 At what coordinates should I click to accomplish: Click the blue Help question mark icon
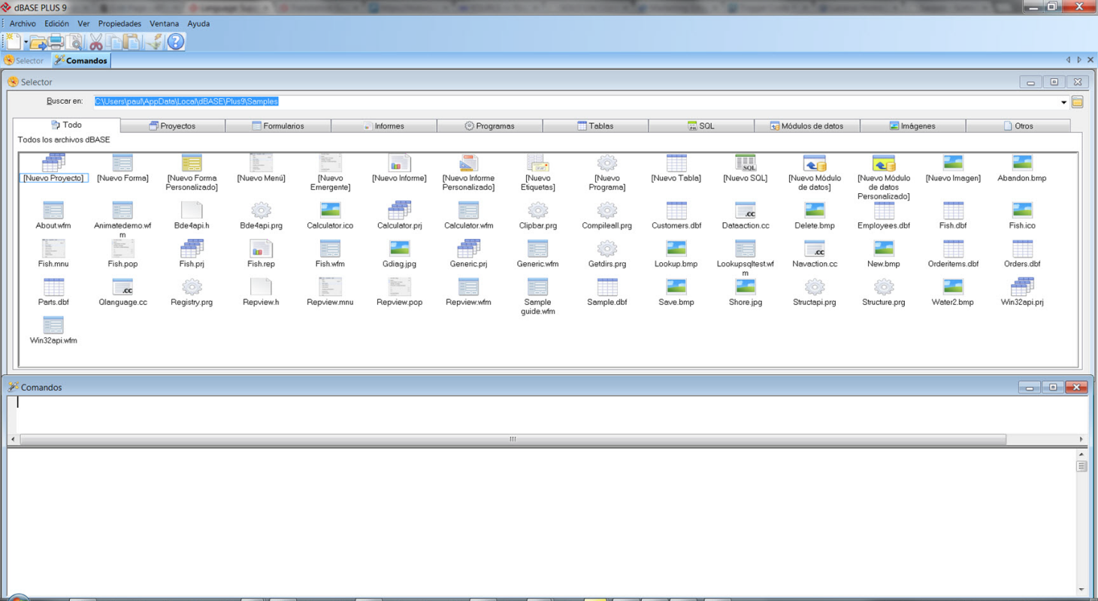175,42
